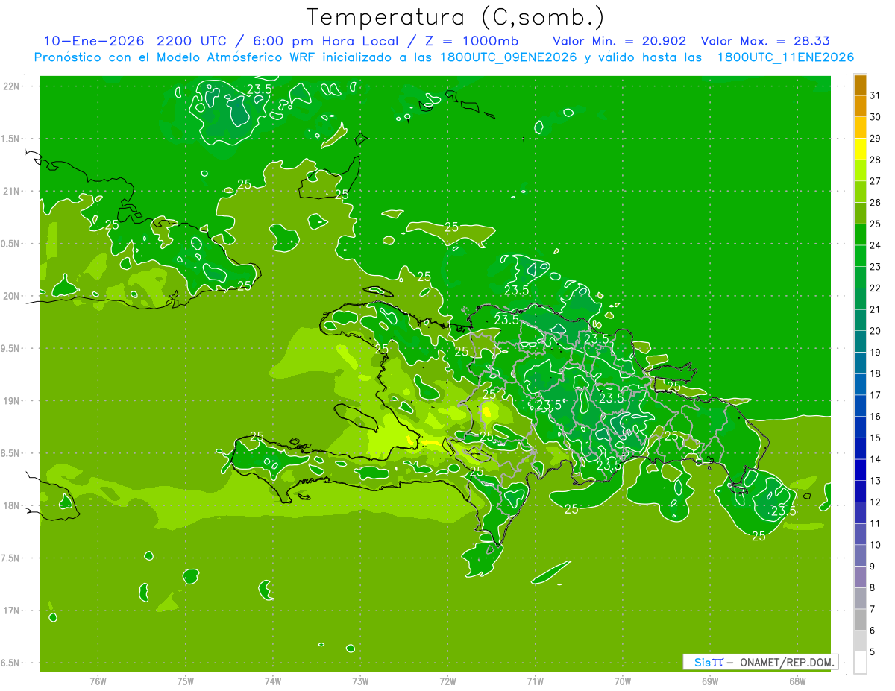
Task: Click the dark orange legend swatch above 31
Action: click(x=860, y=86)
